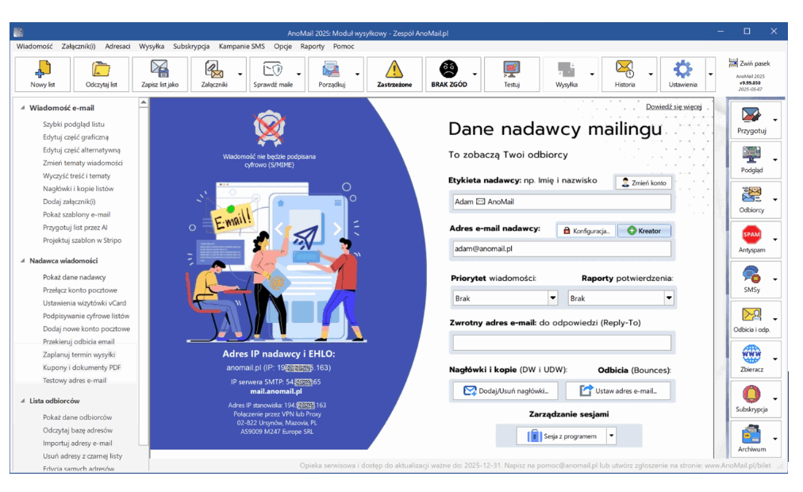The height and width of the screenshot is (492, 803).
Task: Click the Nowy list toolbar icon
Action: pyautogui.click(x=43, y=69)
